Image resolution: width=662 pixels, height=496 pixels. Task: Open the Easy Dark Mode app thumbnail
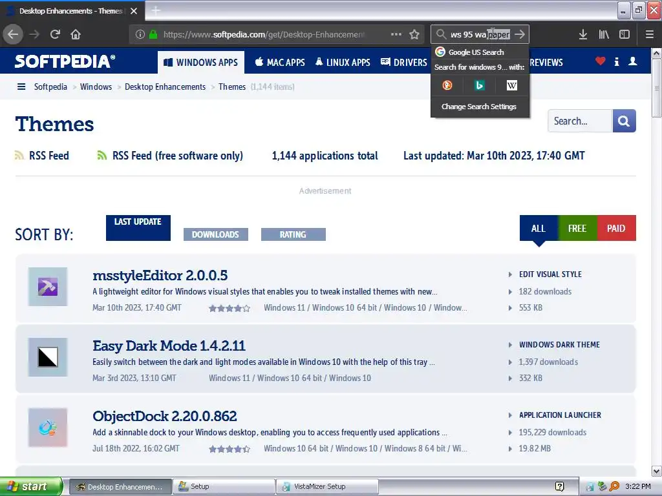48,357
